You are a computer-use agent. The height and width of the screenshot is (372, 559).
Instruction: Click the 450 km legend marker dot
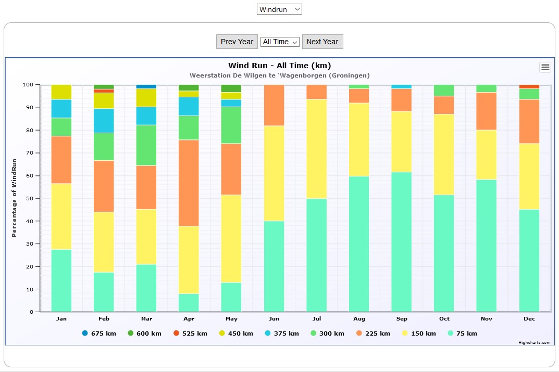(223, 333)
